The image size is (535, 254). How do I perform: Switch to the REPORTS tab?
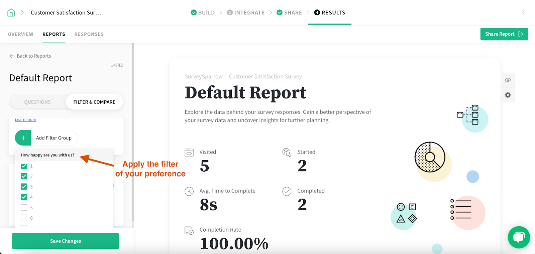54,34
